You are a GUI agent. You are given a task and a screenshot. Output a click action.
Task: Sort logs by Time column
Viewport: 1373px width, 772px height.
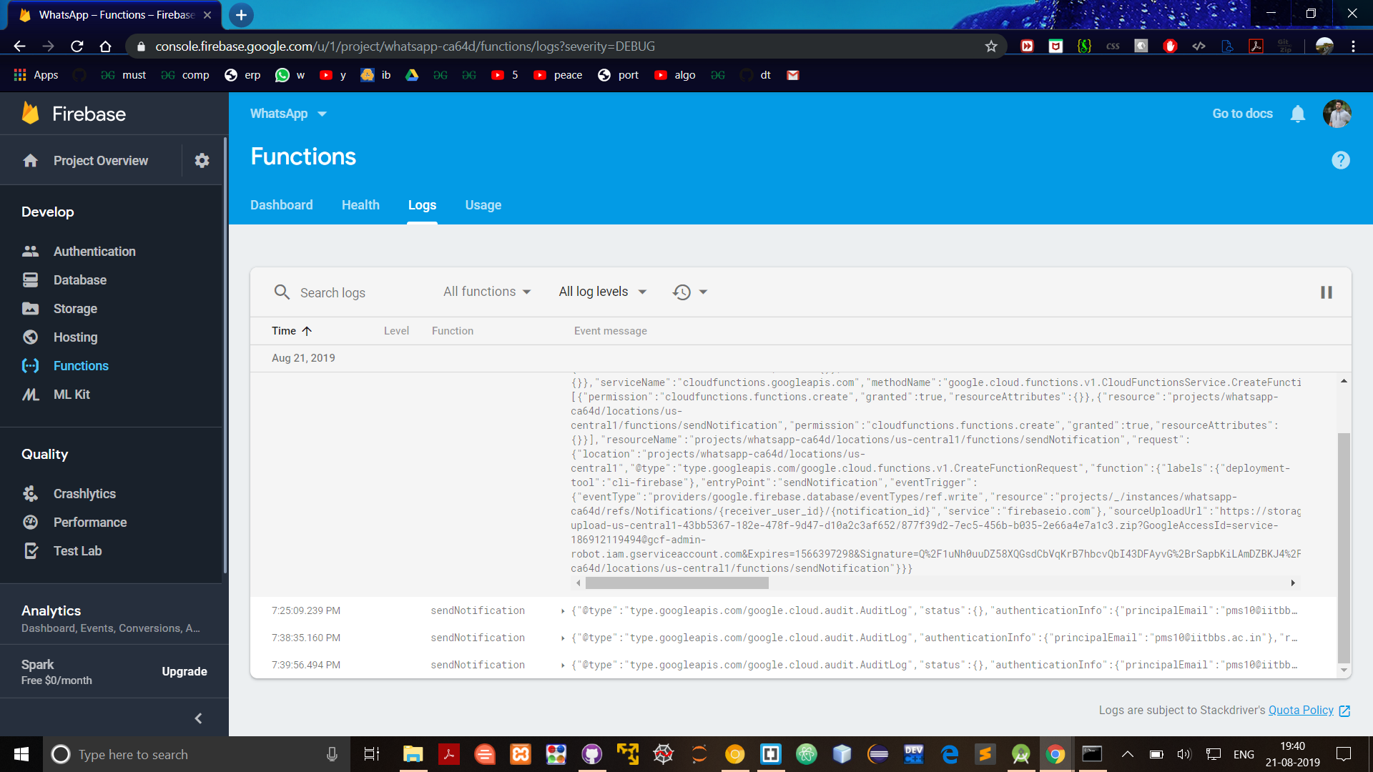click(x=292, y=331)
